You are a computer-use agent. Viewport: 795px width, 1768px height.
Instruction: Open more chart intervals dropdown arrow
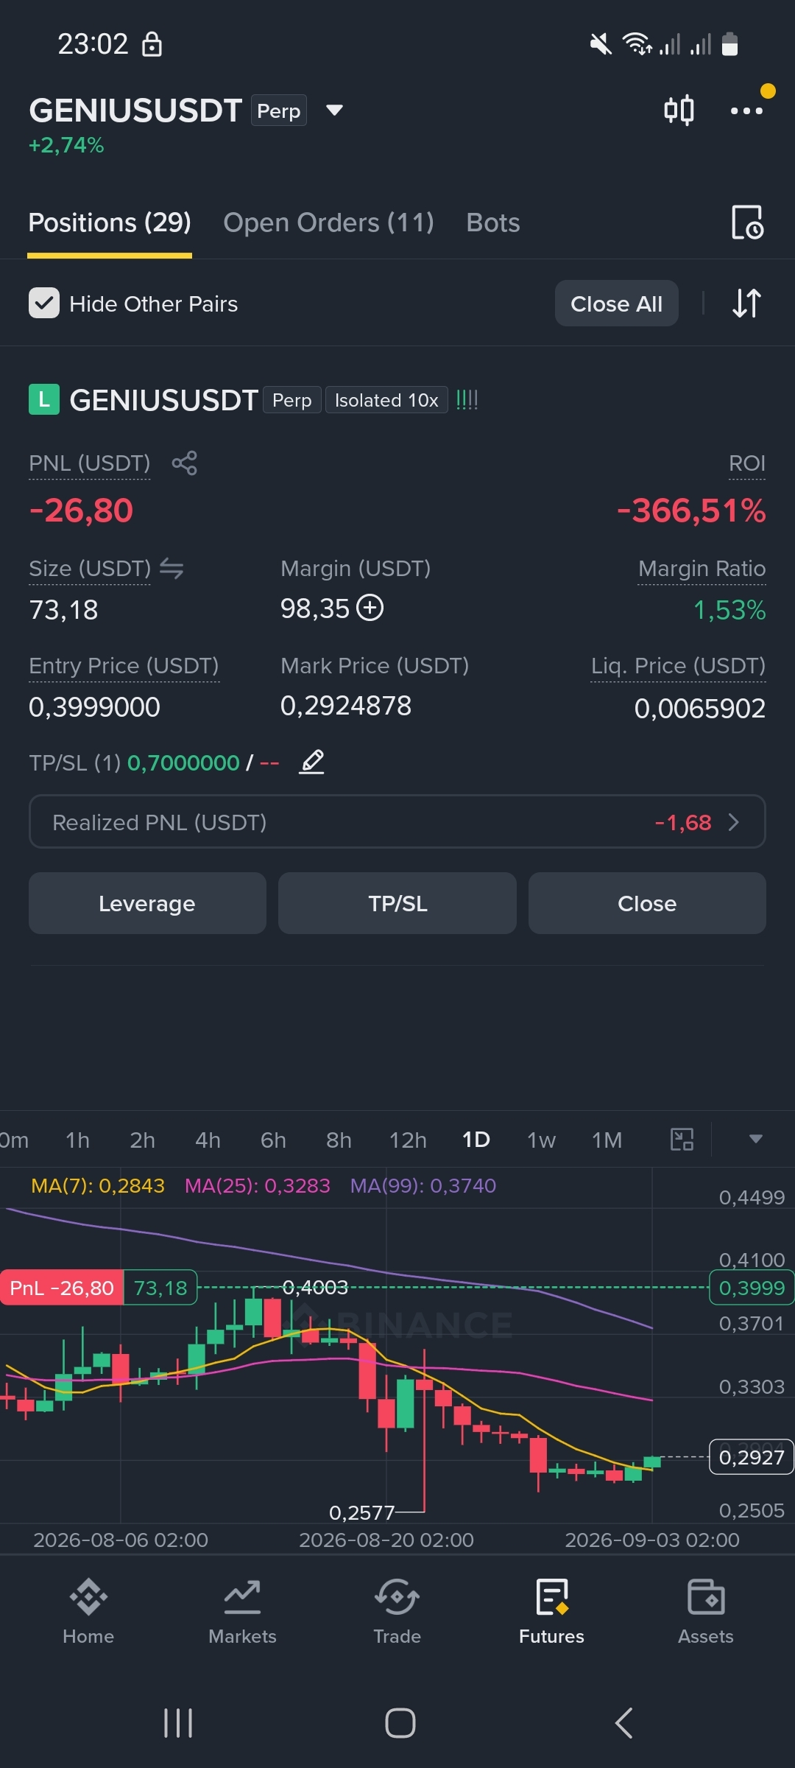[755, 1139]
